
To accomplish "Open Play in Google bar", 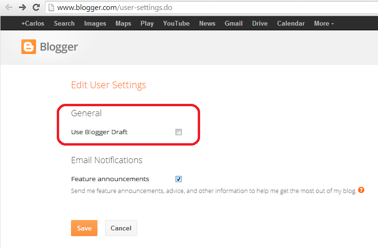I will tap(147, 23).
